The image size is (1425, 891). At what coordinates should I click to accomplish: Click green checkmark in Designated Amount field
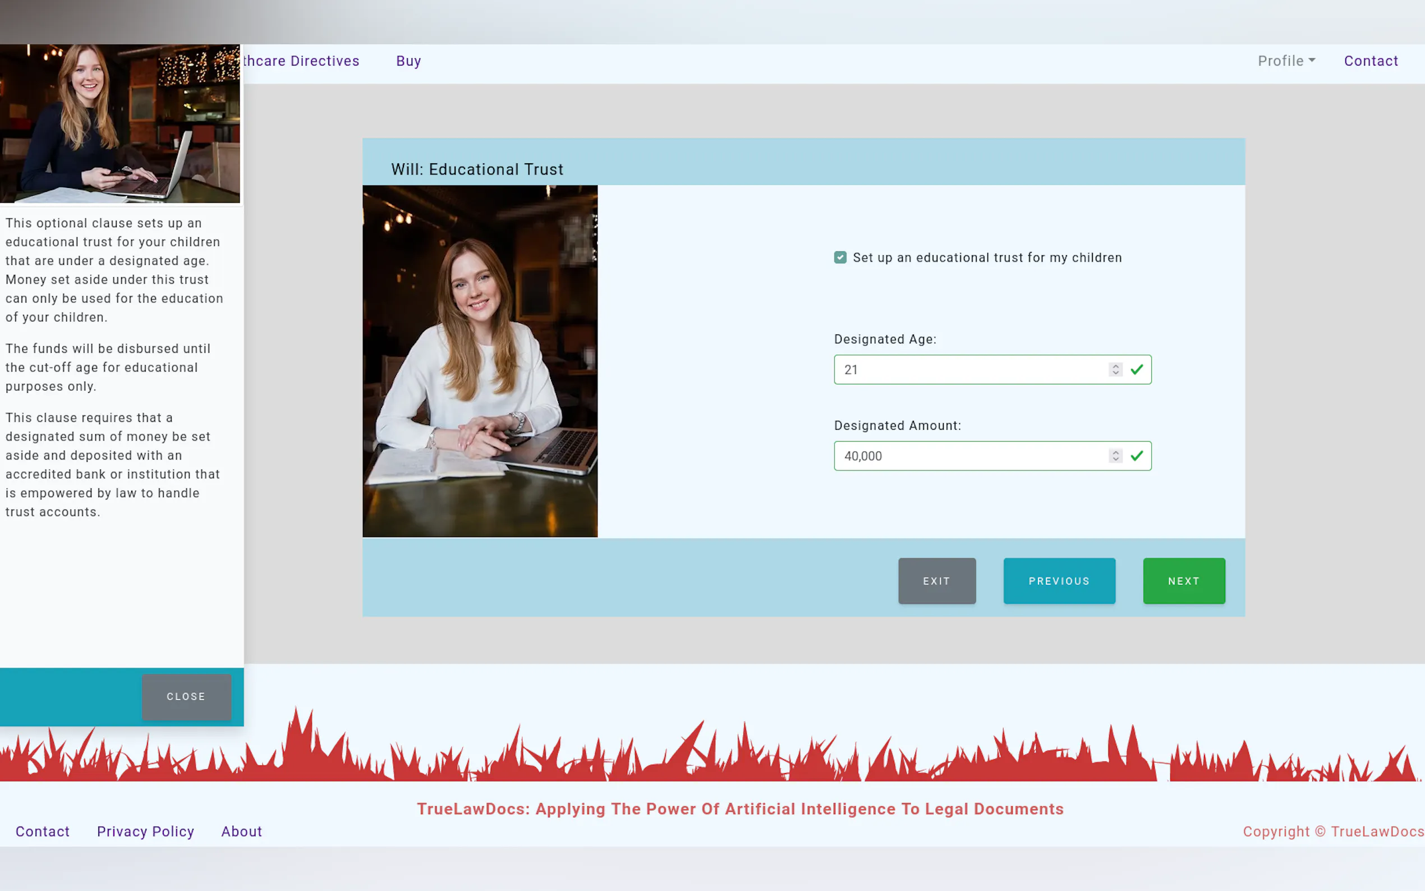(1137, 456)
